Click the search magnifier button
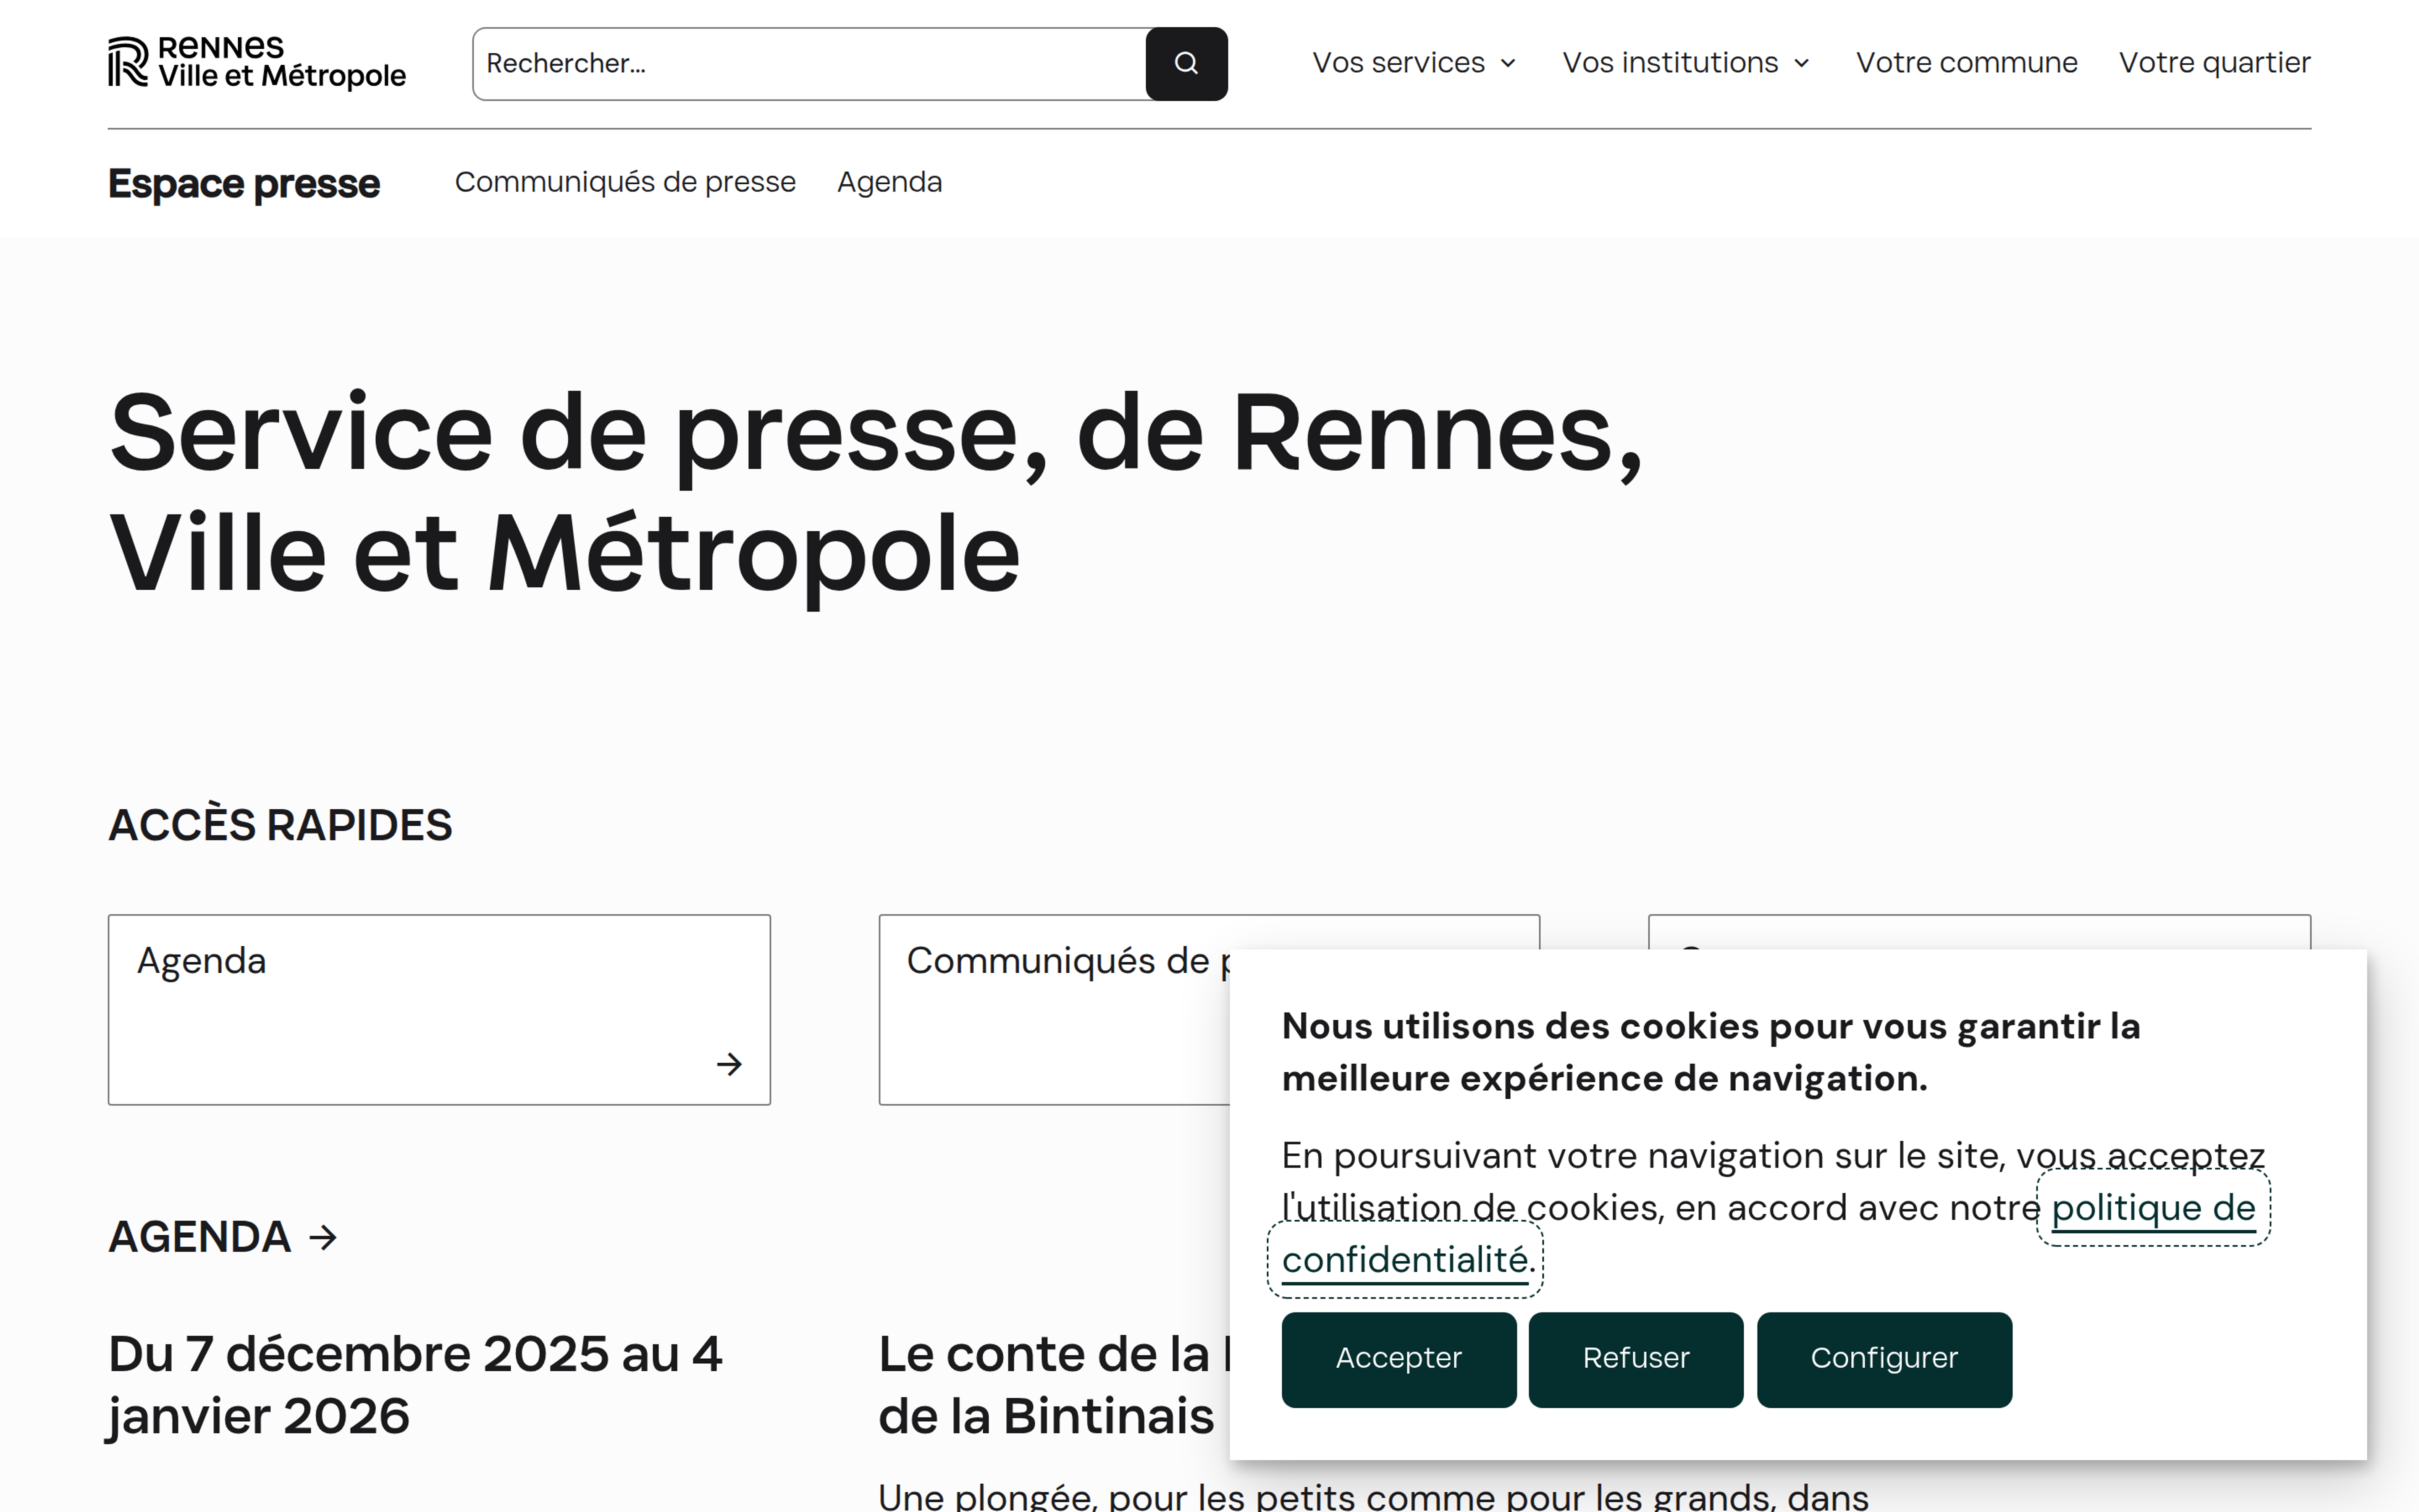Screen dimensions: 2419x1512 (1186, 64)
